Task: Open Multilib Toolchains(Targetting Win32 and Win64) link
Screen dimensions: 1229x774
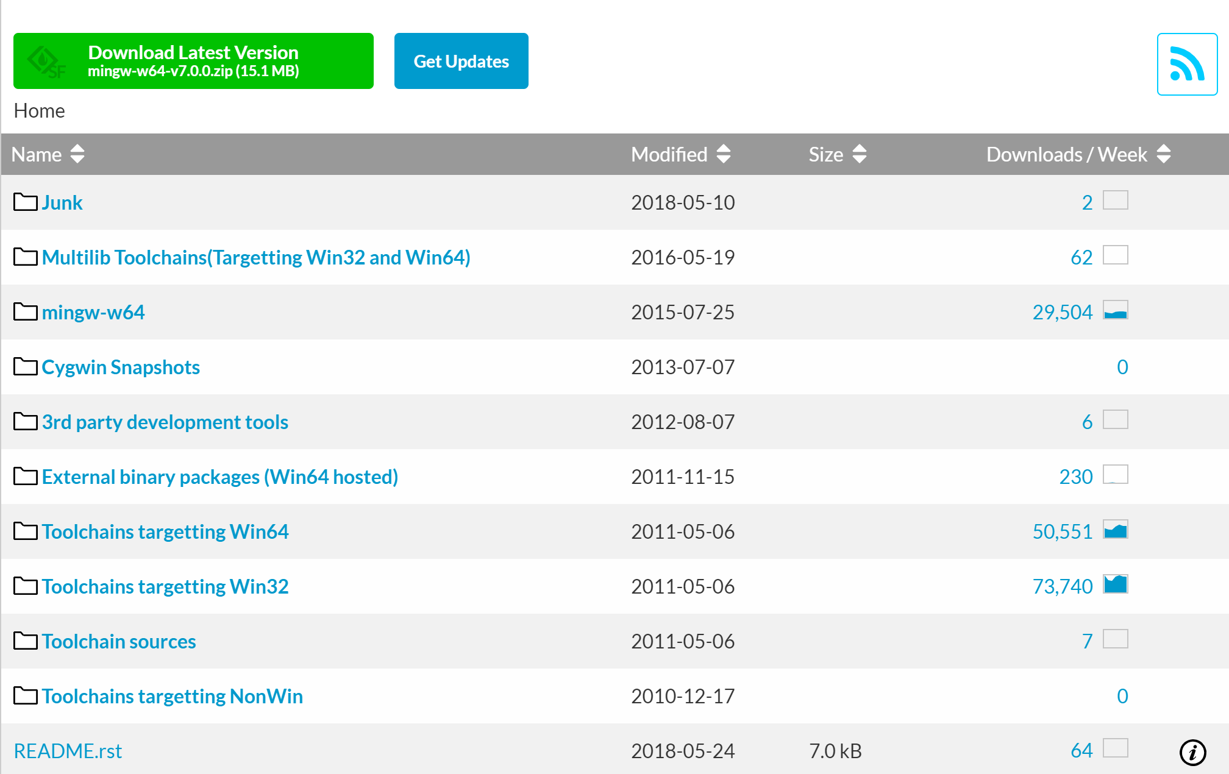Action: tap(256, 257)
